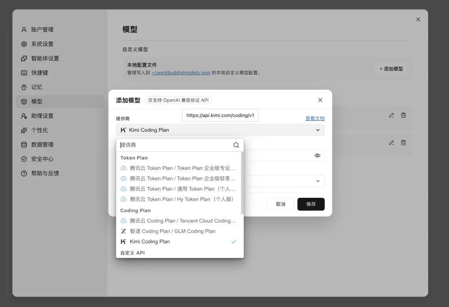Click the keyboard icon beside 快捷键
The image size is (449, 307).
point(24,73)
